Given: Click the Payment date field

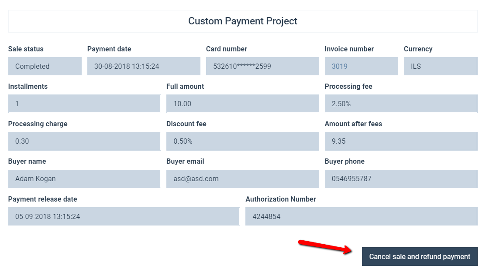Looking at the screenshot, I should click(144, 66).
